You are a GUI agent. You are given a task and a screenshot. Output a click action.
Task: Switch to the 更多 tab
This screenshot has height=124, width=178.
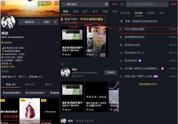pyautogui.click(x=162, y=13)
